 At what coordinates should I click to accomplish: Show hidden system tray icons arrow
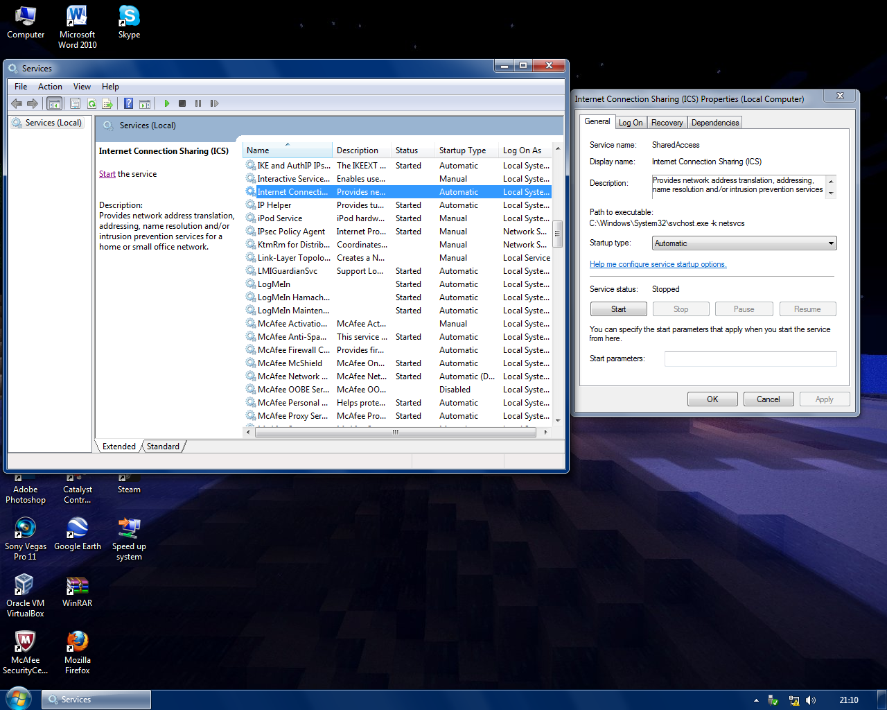756,700
